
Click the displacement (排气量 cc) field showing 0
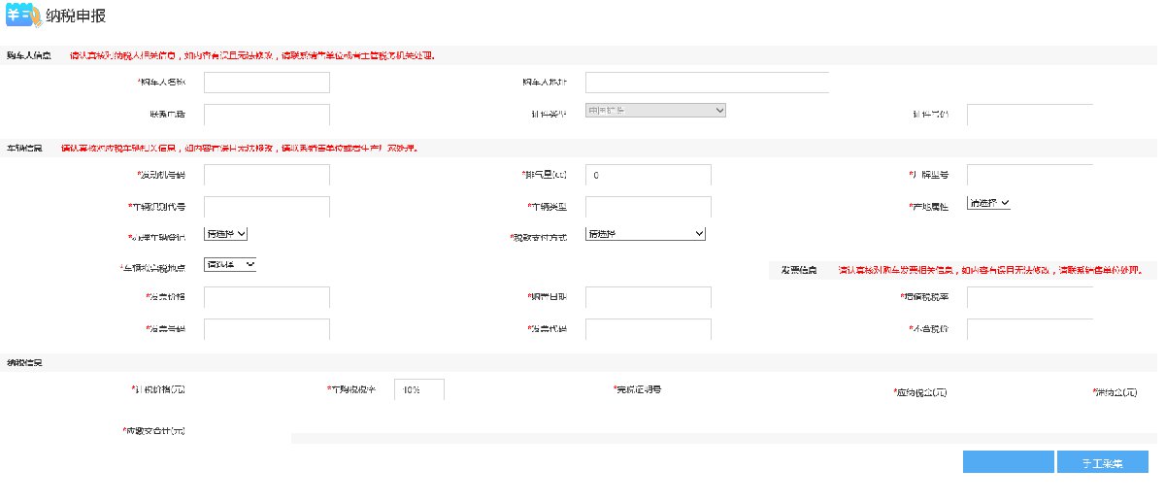coord(649,175)
